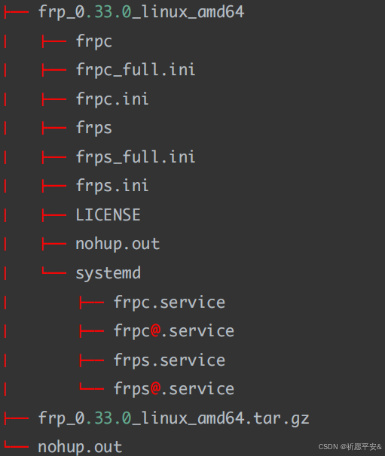Click the systemd directory entry
The width and height of the screenshot is (385, 456).
click(108, 274)
